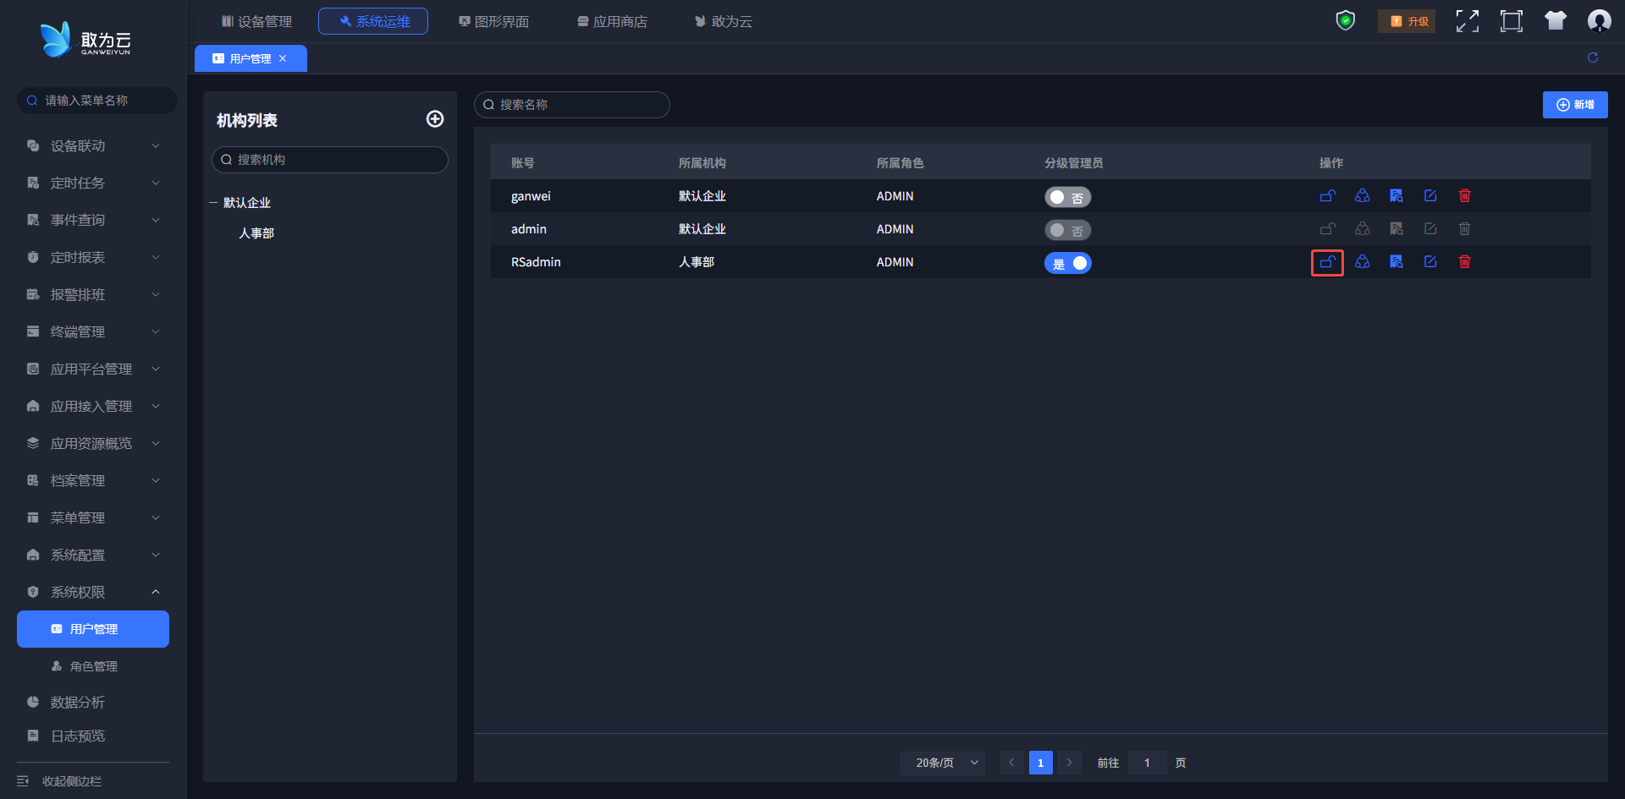This screenshot has width=1625, height=799.
Task: Close the 用户管理 tab
Action: point(283,58)
